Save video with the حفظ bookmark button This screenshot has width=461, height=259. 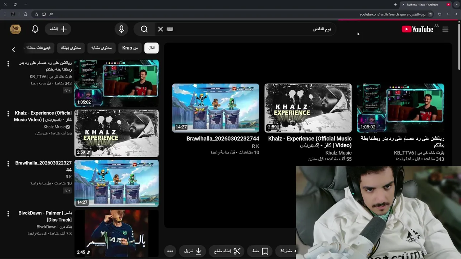(x=260, y=251)
